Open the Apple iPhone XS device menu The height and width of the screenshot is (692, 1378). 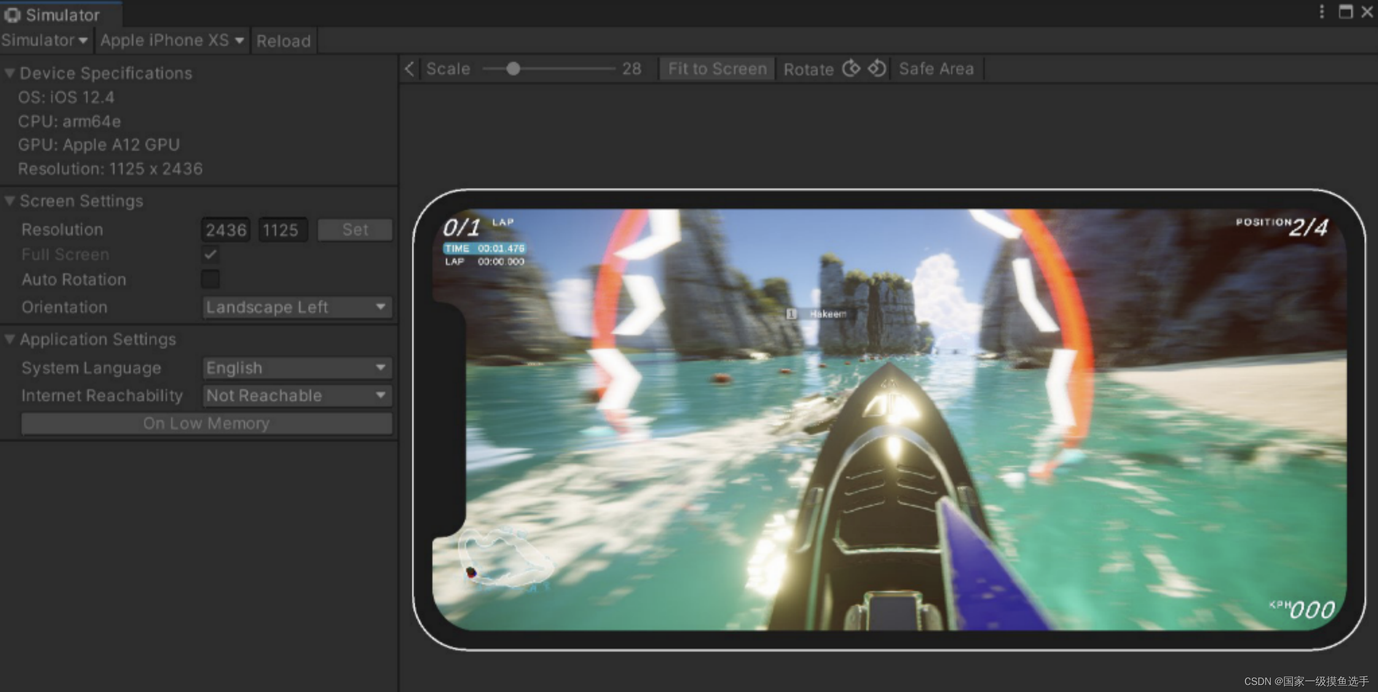(x=172, y=40)
